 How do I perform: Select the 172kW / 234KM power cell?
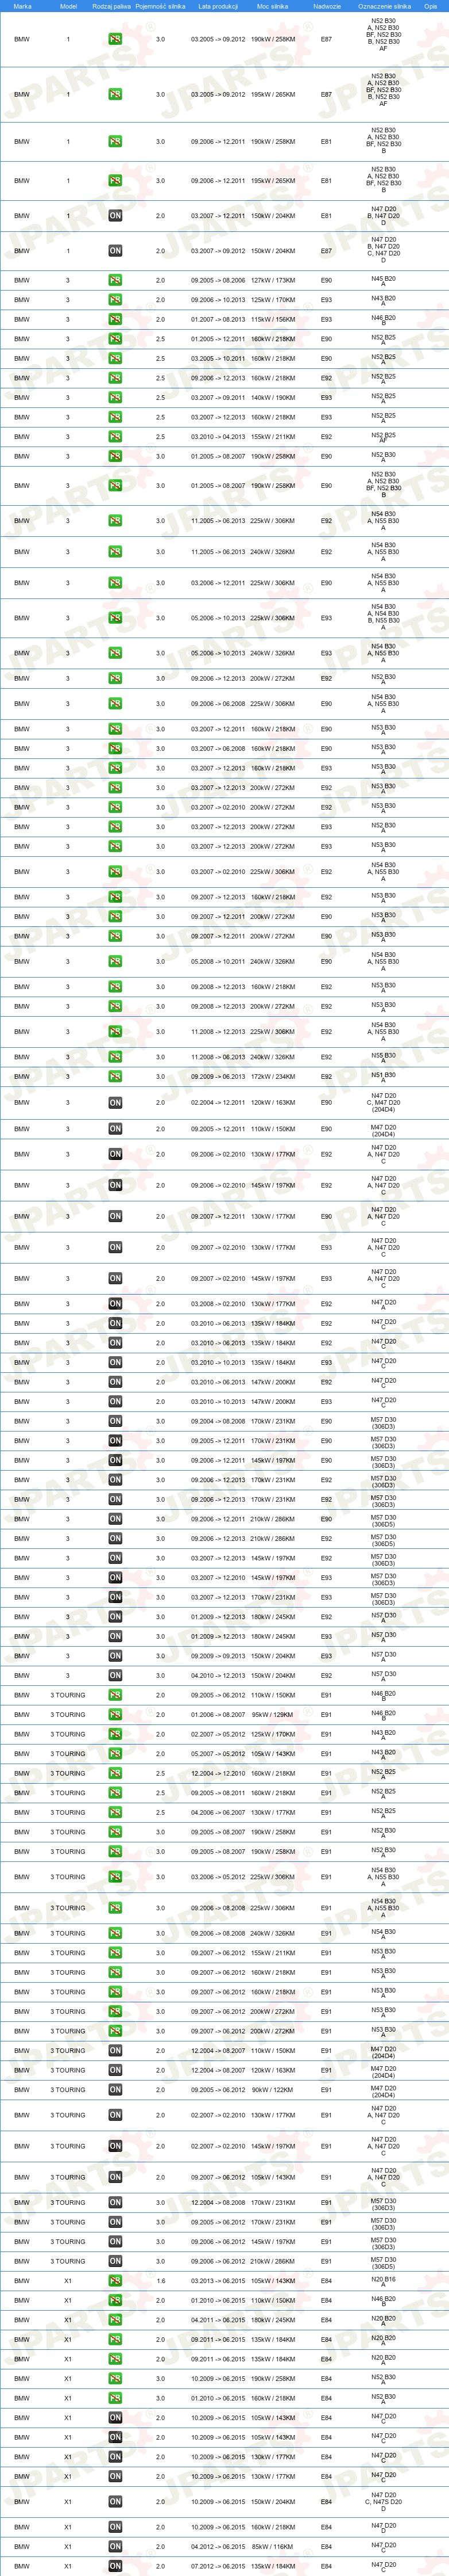point(272,1076)
